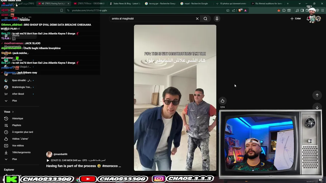Close the Having fun tab
Viewport: 326px width, 183px height.
[x=68, y=4]
